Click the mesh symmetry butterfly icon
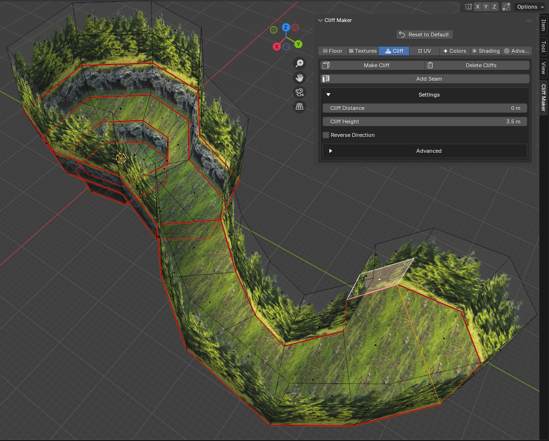This screenshot has width=549, height=441. tap(468, 7)
